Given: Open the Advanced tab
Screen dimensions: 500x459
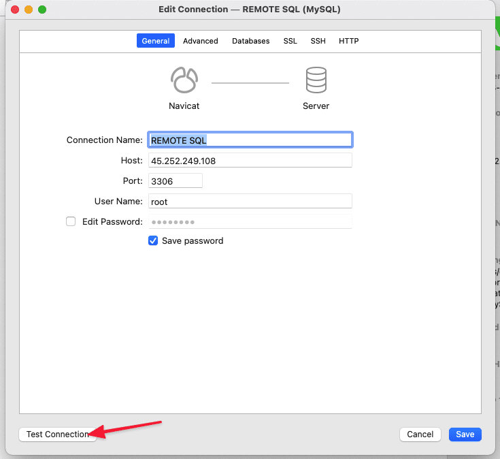Looking at the screenshot, I should pos(200,41).
